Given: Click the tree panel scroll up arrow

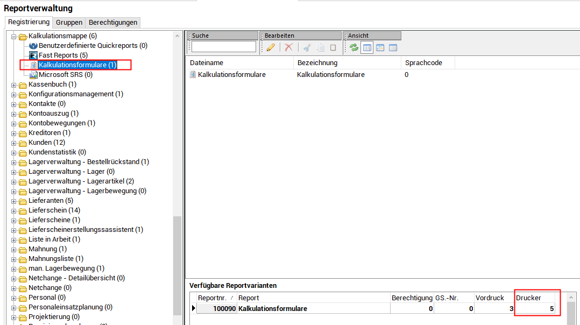Looking at the screenshot, I should [177, 36].
